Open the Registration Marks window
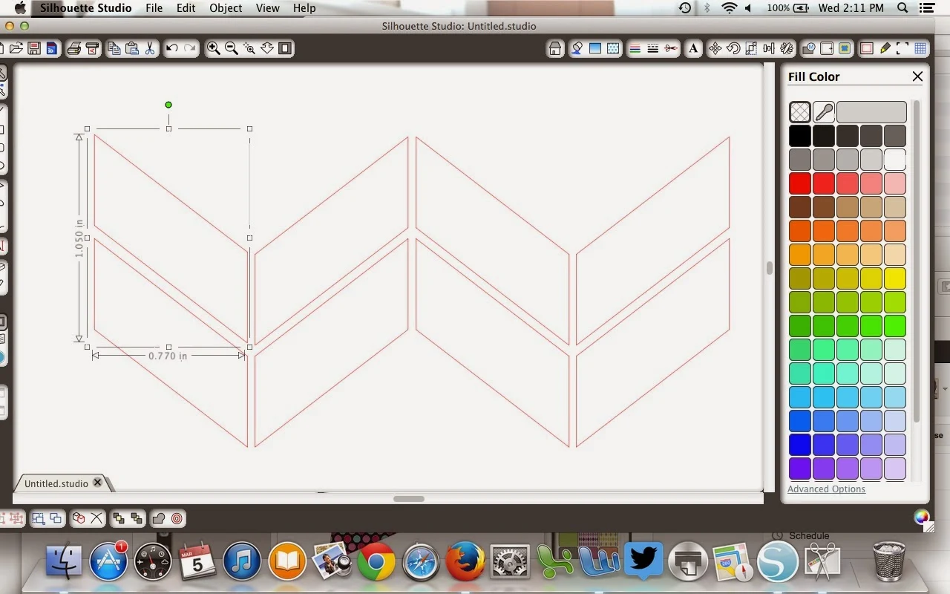Viewport: 950px width, 594px height. (902, 49)
